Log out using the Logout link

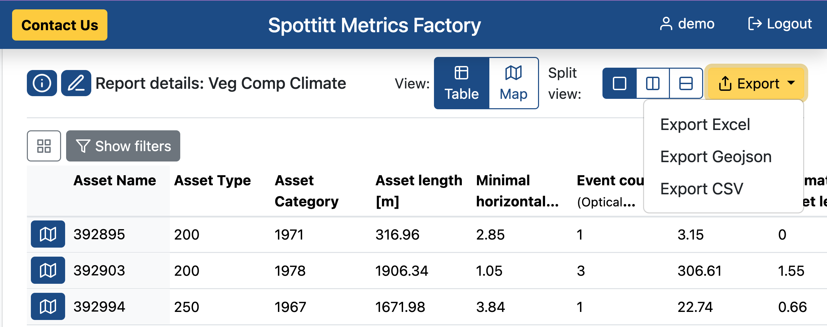click(x=780, y=24)
